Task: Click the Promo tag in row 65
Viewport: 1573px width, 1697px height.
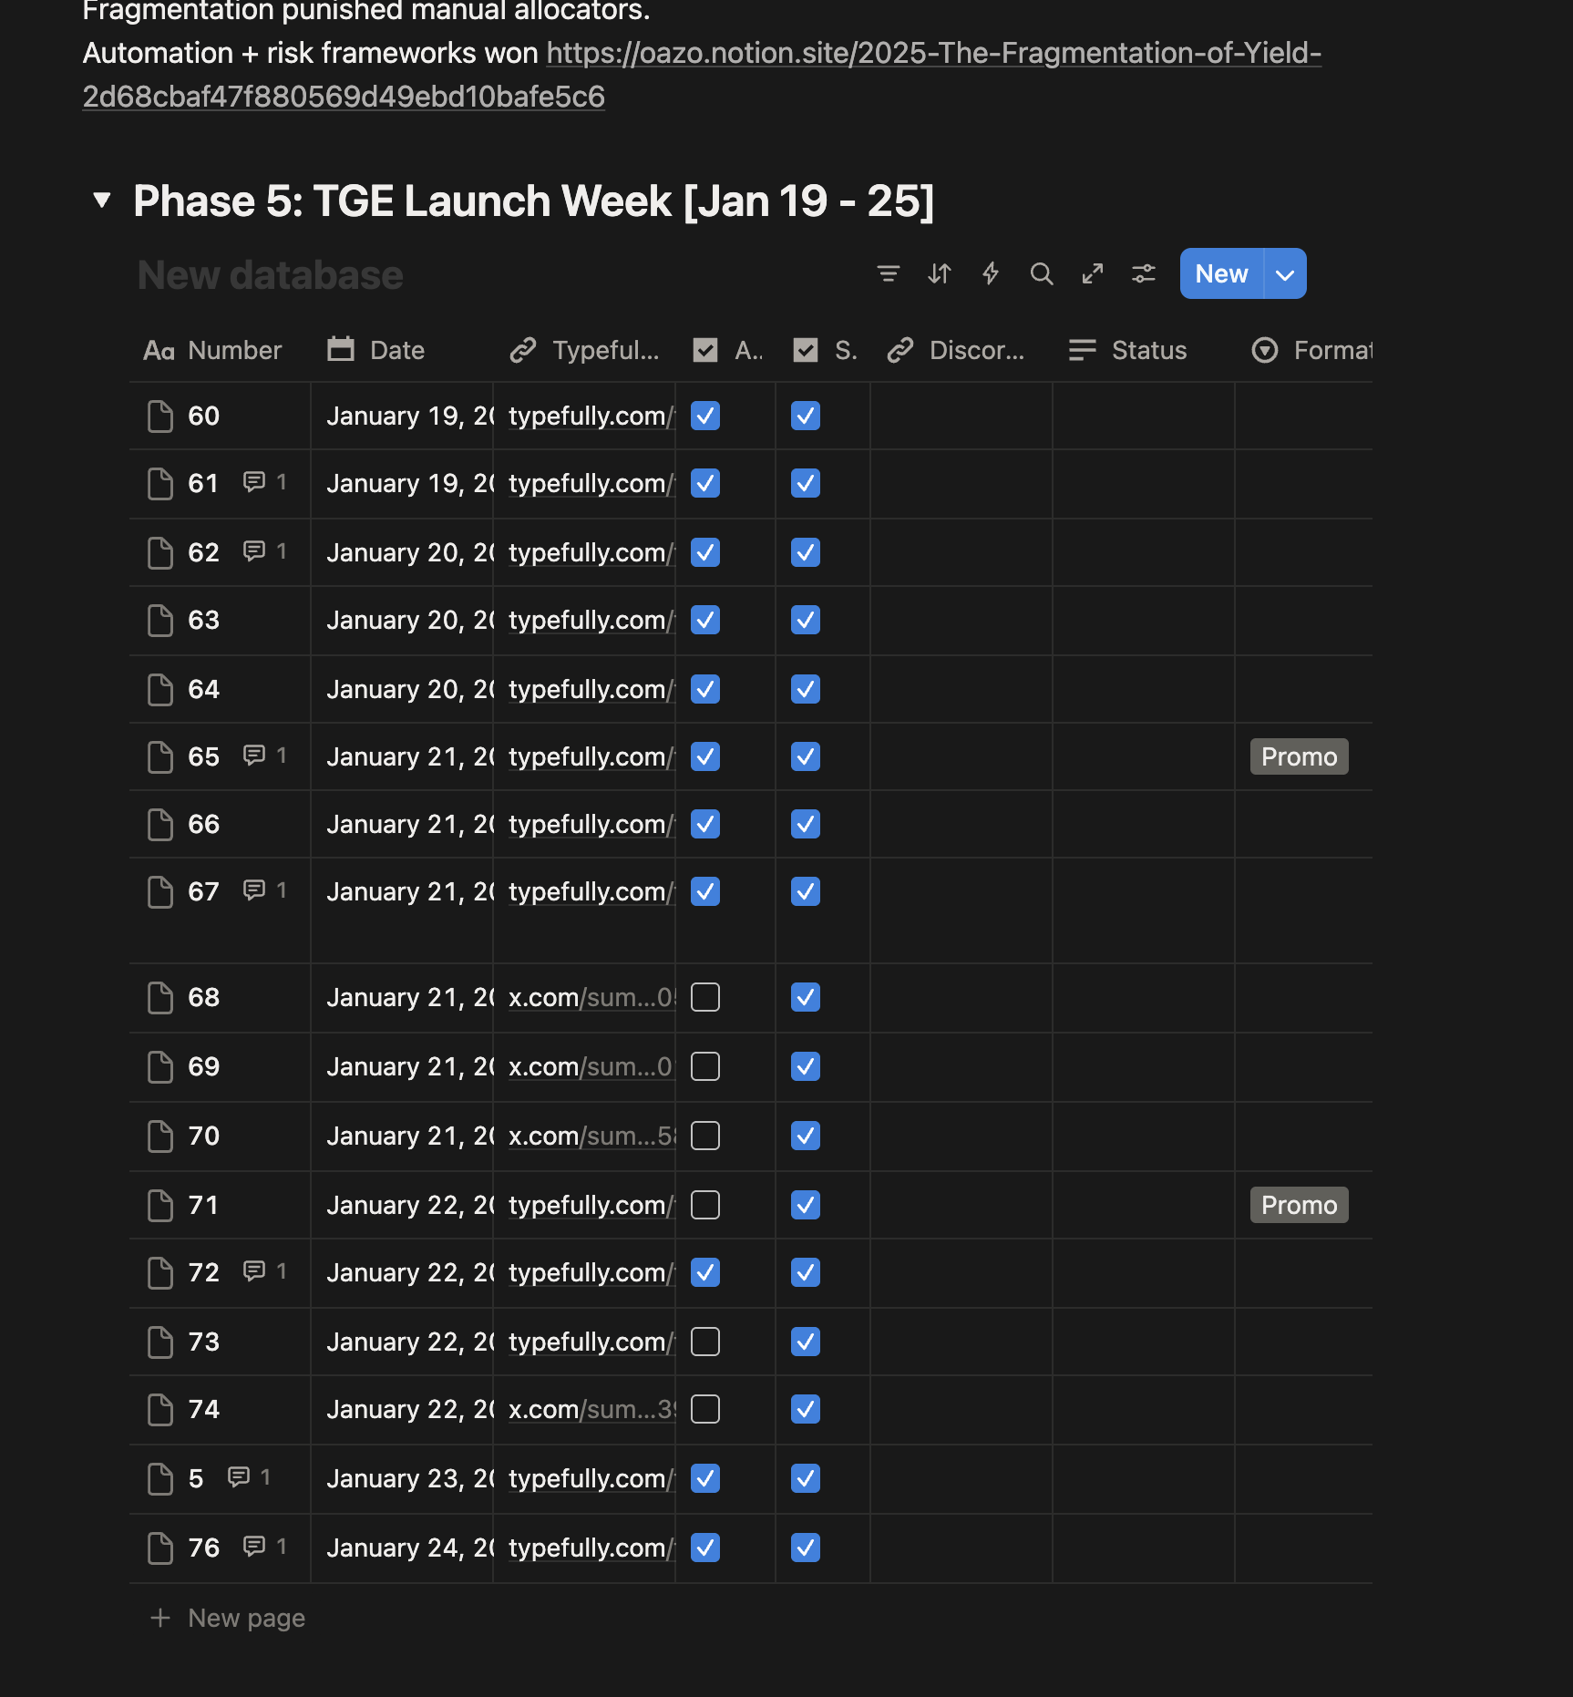Action: (1299, 756)
